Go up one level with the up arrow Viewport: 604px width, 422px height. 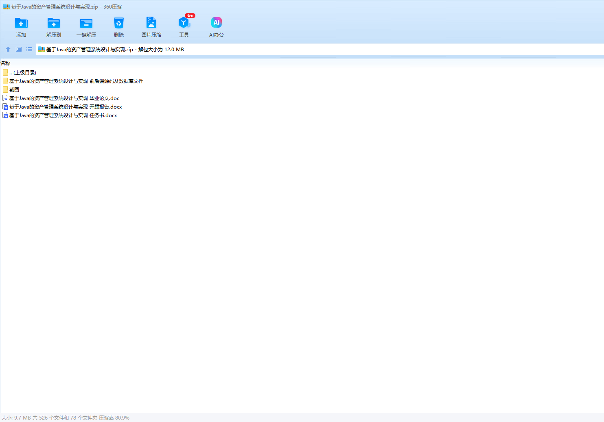[8, 49]
